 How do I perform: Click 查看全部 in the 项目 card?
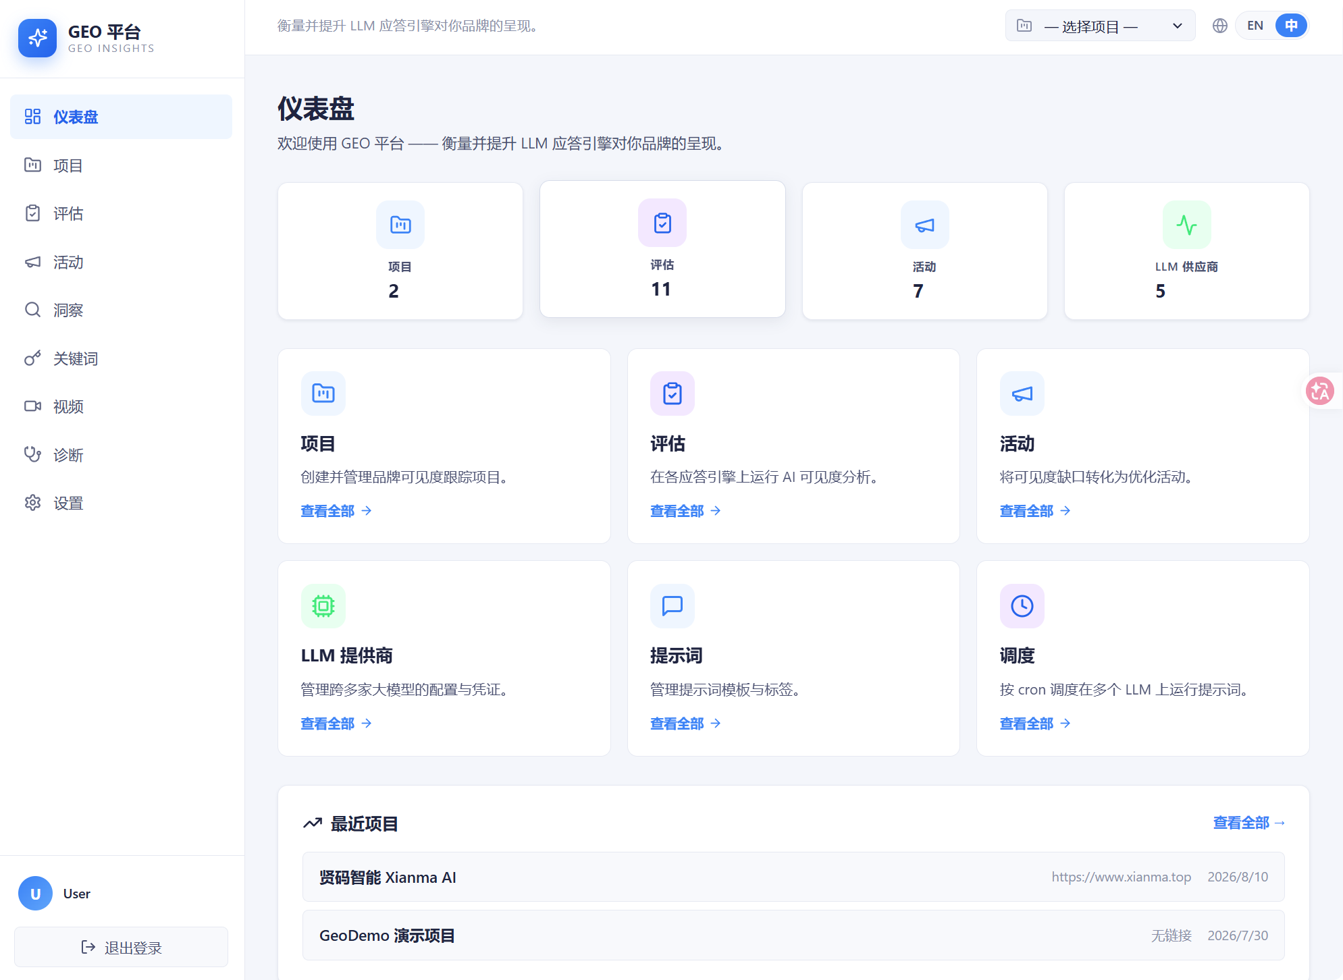pyautogui.click(x=336, y=511)
